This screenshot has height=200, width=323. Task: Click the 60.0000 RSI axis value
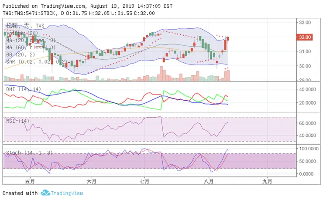click(307, 123)
